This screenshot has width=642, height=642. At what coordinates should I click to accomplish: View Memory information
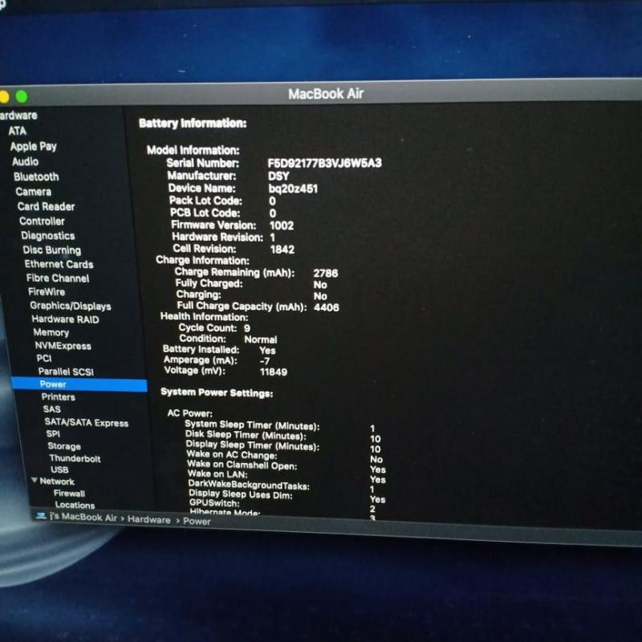51,332
